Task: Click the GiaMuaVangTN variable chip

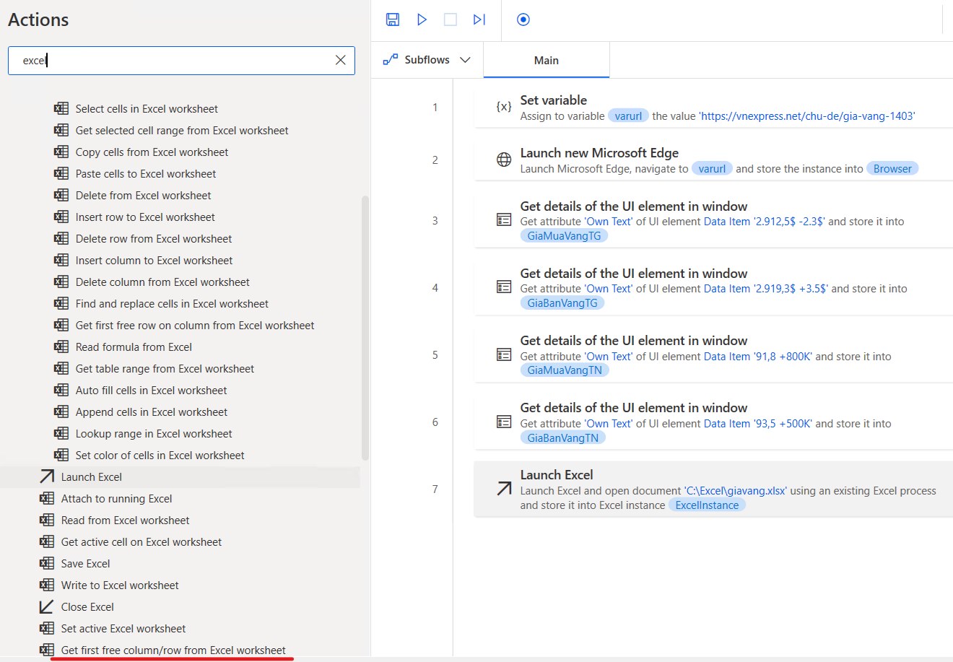Action: [x=565, y=370]
